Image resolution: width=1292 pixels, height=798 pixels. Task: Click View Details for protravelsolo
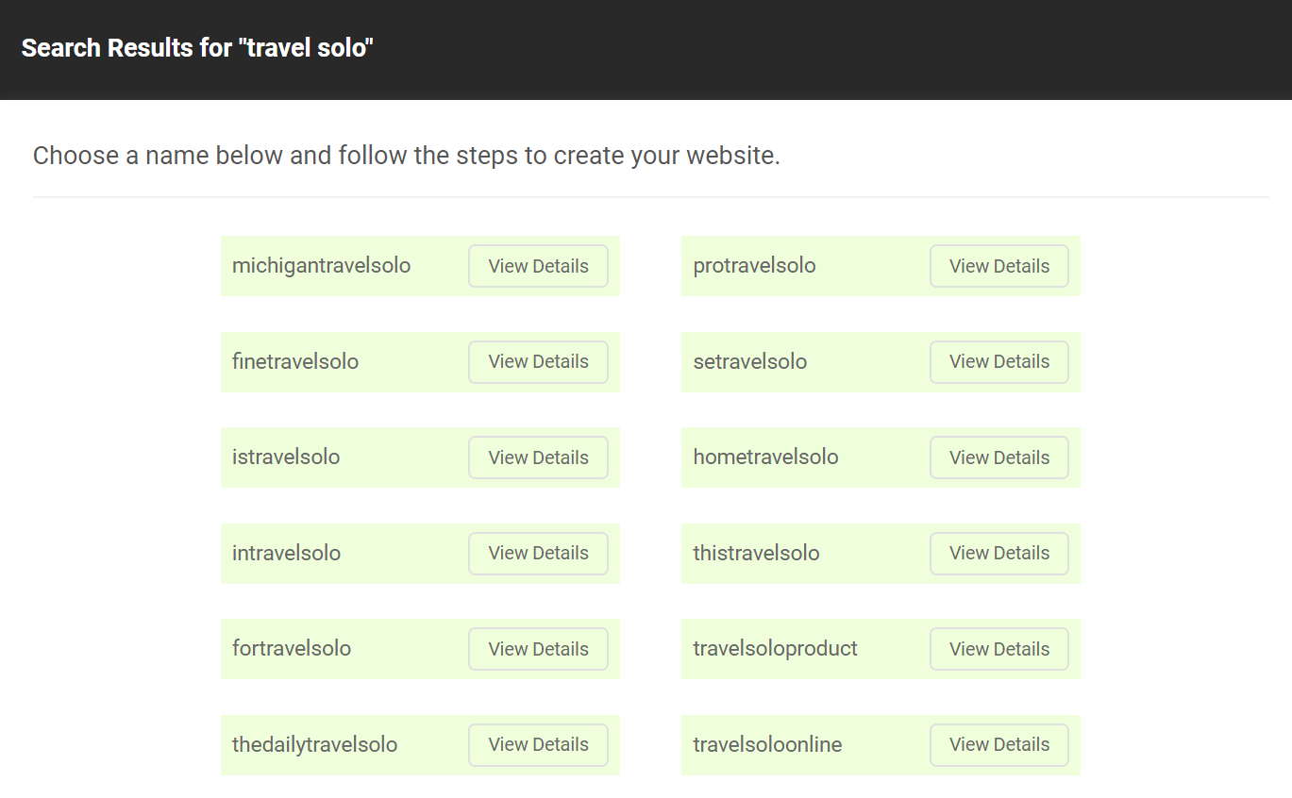coord(998,266)
